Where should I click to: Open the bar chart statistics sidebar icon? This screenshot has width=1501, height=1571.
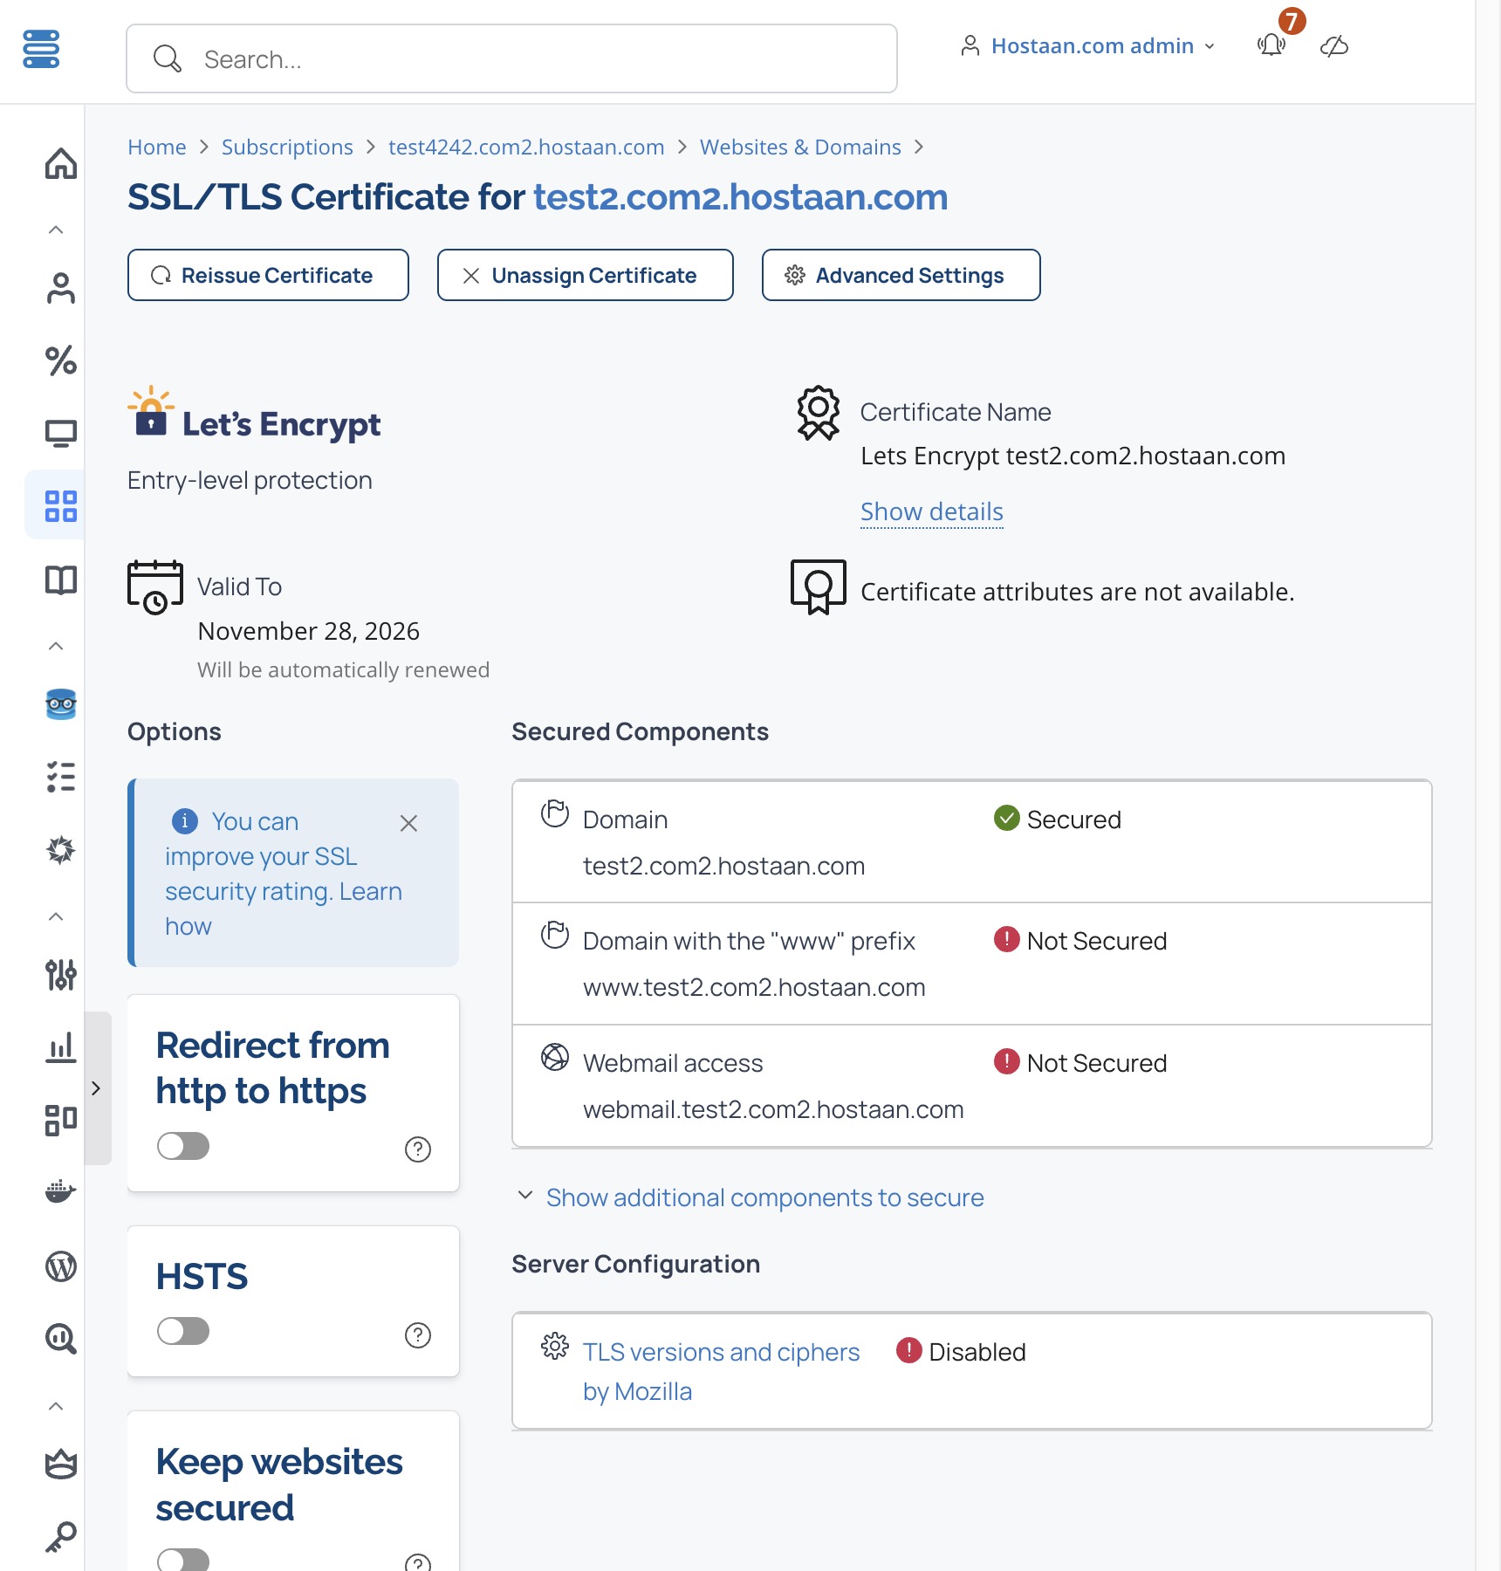point(60,1046)
